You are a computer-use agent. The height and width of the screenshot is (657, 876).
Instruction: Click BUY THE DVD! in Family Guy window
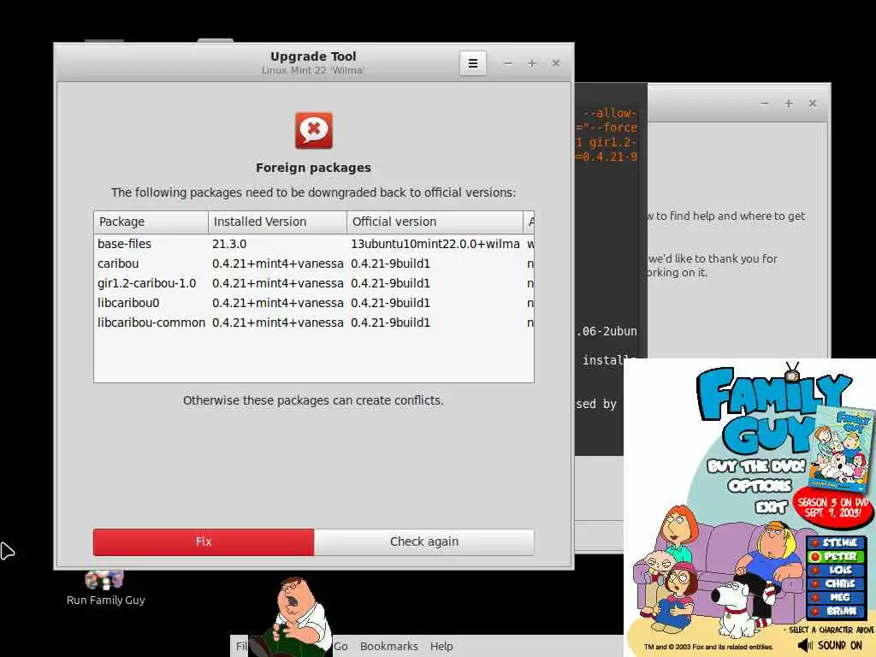pos(756,466)
